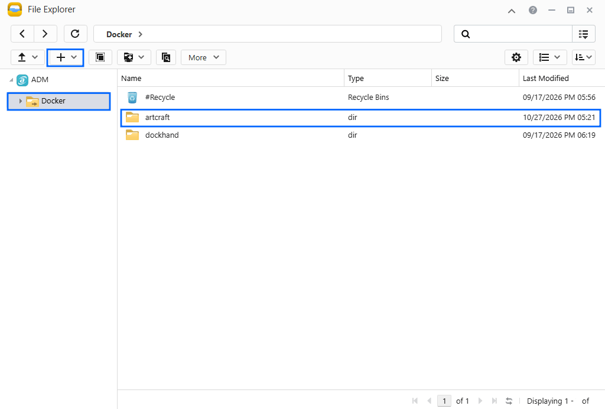605x409 pixels.
Task: Open the Upload dropdown button
Action: [x=27, y=57]
